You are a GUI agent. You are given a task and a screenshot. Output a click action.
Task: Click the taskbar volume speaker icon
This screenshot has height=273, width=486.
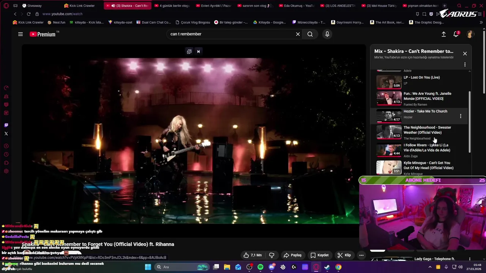(461, 267)
